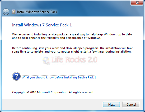Click the 'Install Windows Service Pack' title text
This screenshot has width=145, height=112.
(37, 12)
